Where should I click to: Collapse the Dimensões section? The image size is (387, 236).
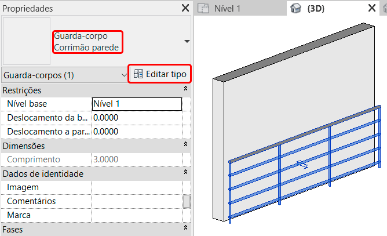pyautogui.click(x=185, y=145)
